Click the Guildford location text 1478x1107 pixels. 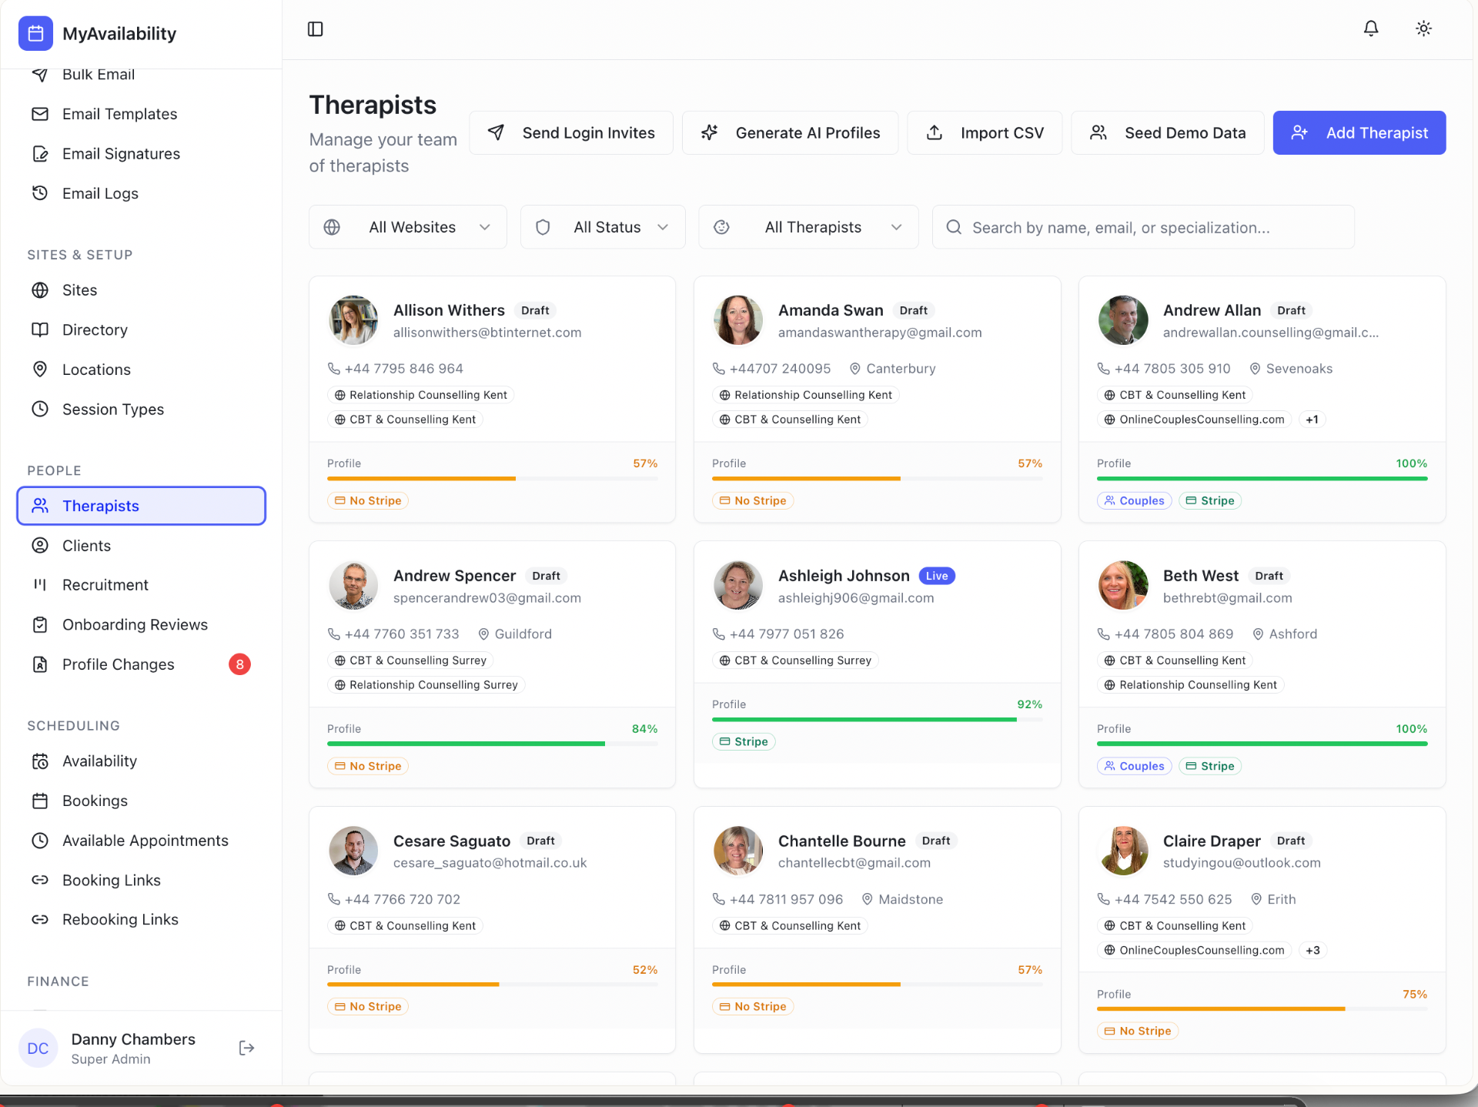click(523, 634)
